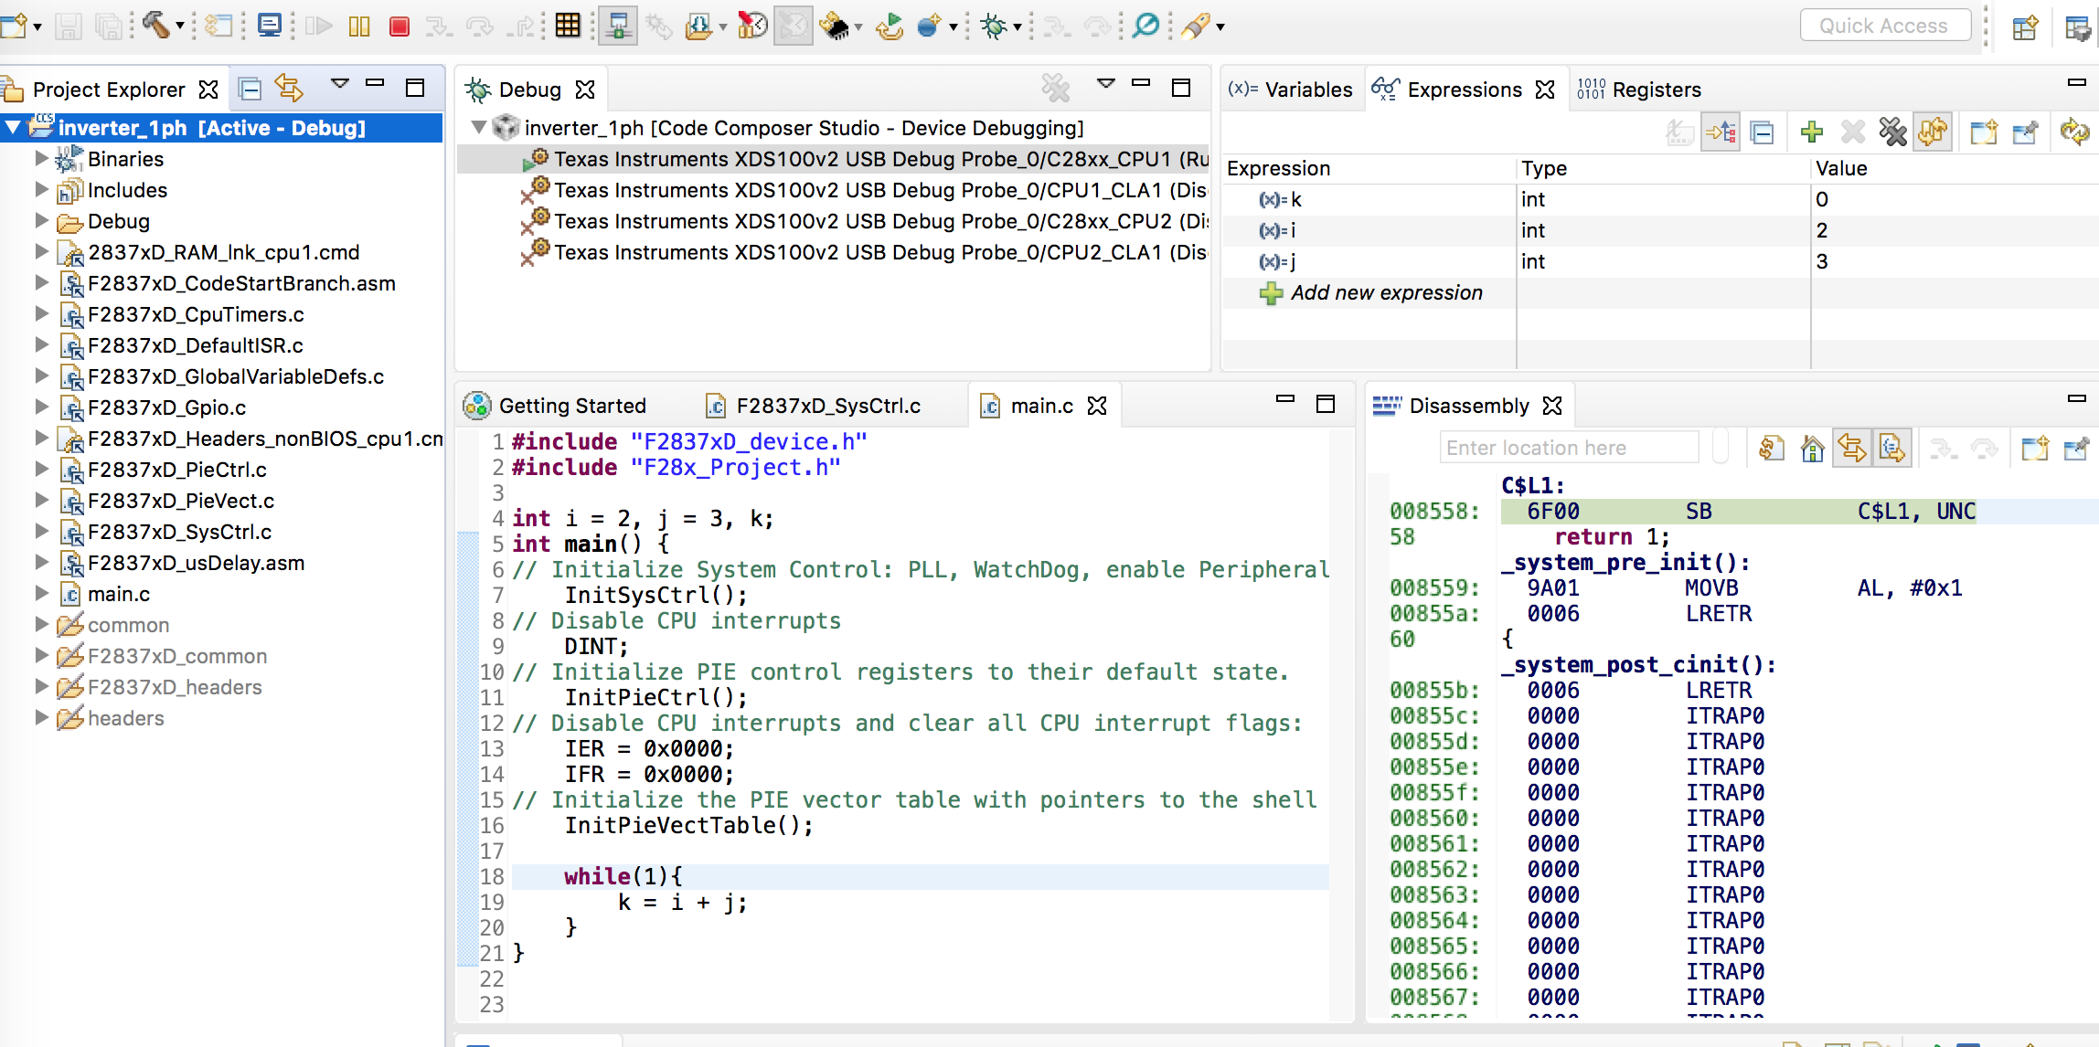Click the Enter location here field in Disassembly

1569,447
